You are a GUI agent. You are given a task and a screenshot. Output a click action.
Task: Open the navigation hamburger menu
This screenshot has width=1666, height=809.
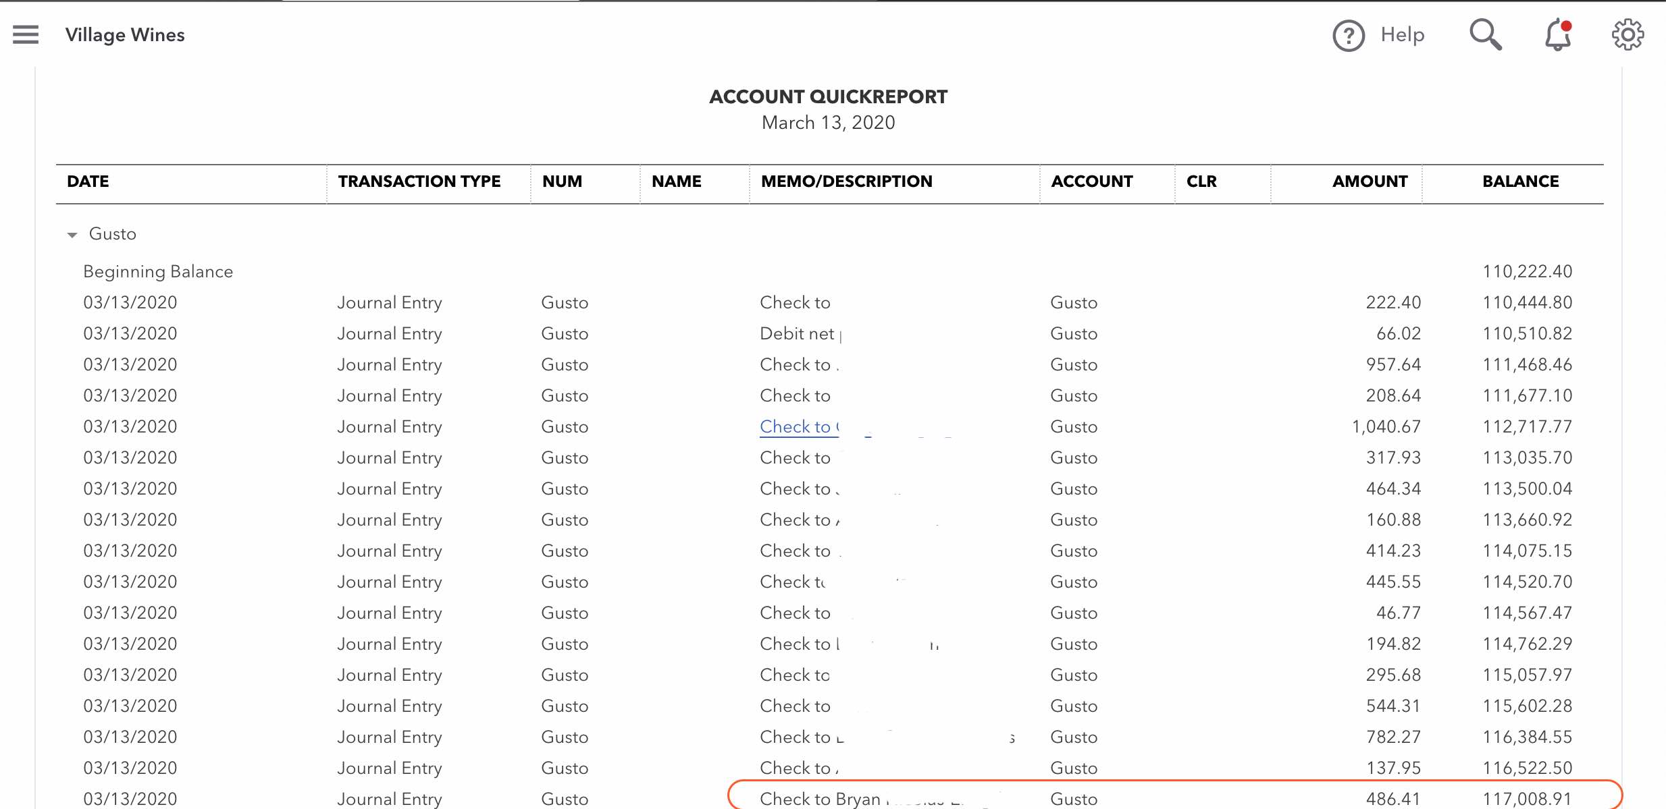[x=25, y=34]
